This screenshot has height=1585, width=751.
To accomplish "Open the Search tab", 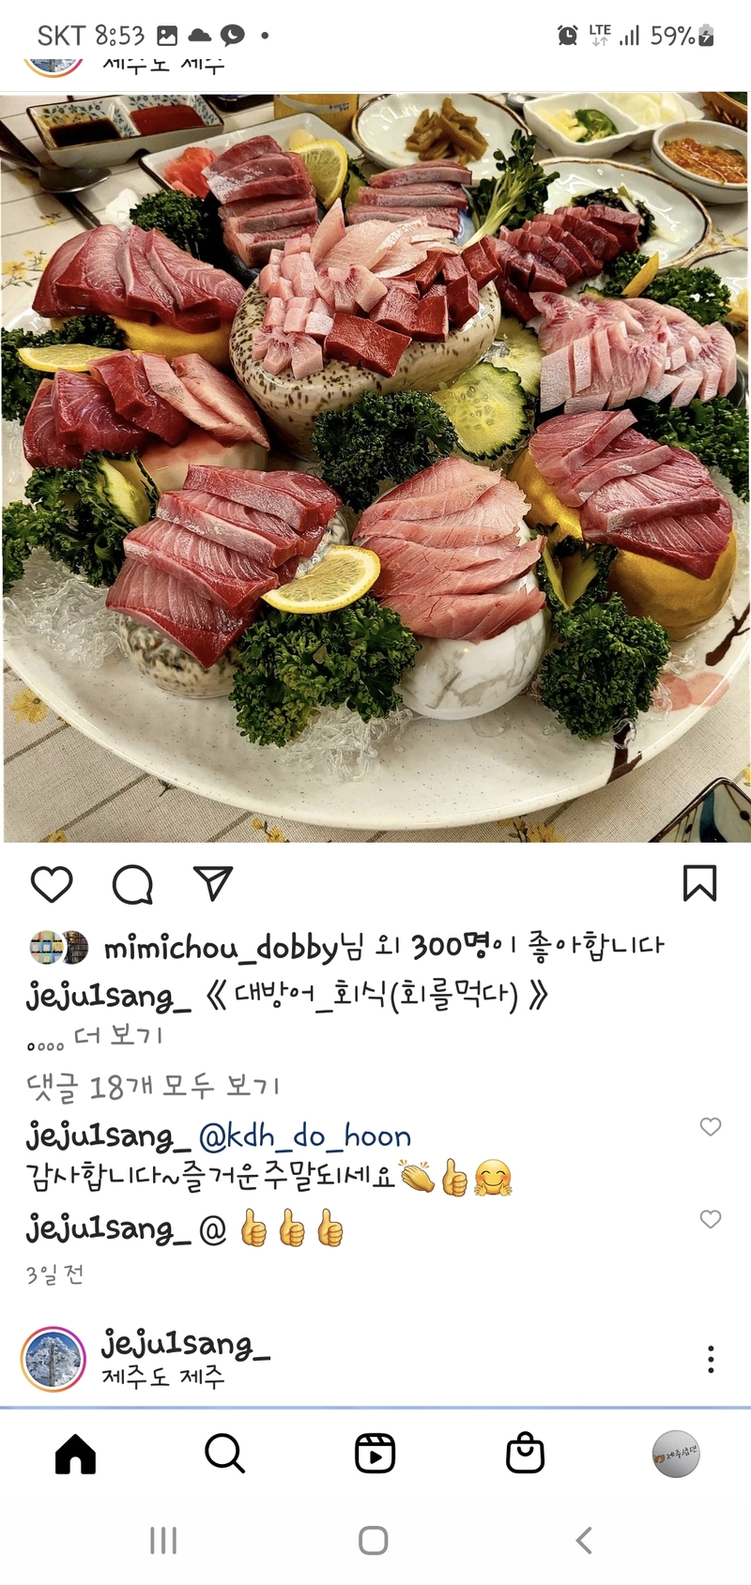I will (225, 1454).
